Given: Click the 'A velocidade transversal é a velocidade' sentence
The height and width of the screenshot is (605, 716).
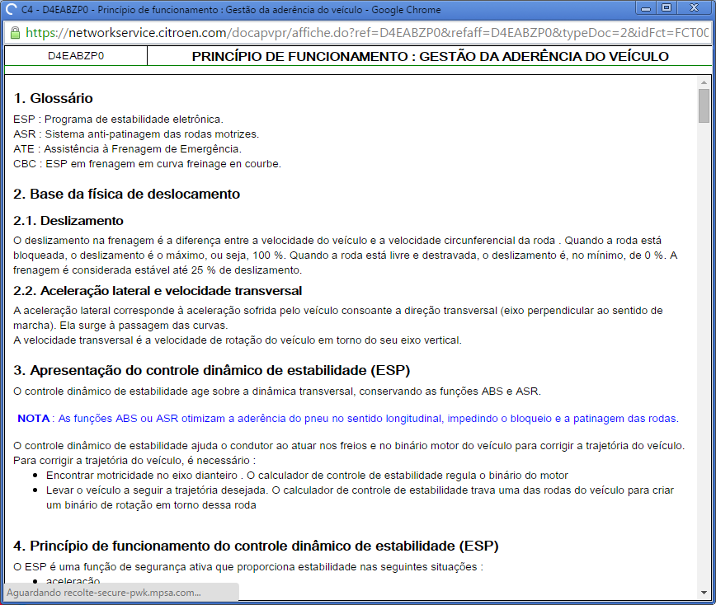Looking at the screenshot, I should click(x=238, y=340).
